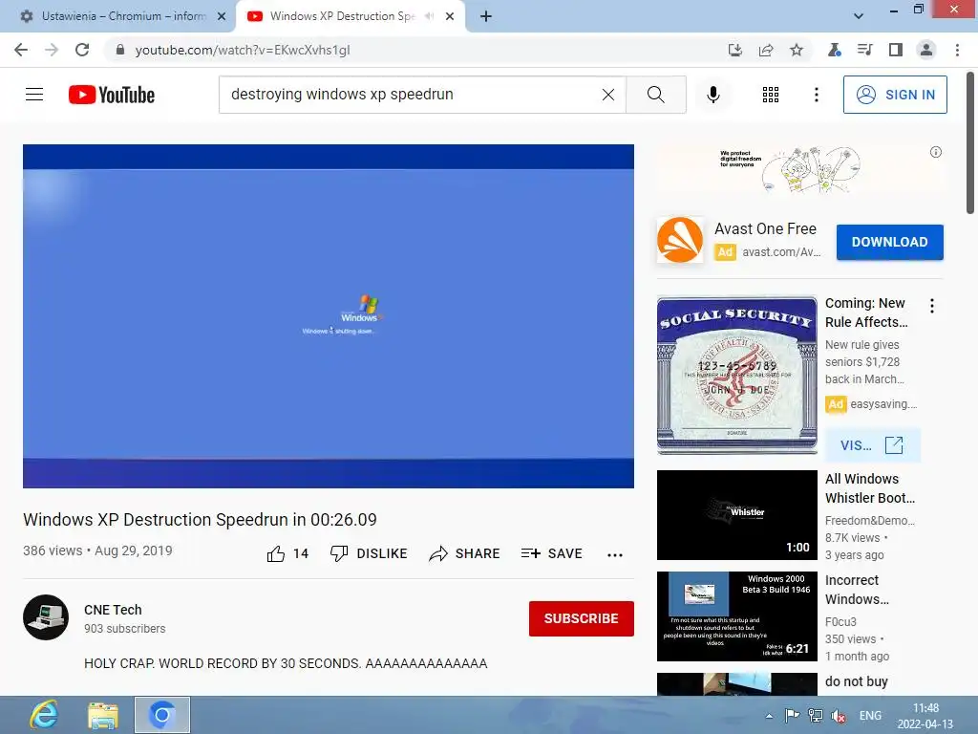Open Social Security ad options menu

[x=932, y=306]
